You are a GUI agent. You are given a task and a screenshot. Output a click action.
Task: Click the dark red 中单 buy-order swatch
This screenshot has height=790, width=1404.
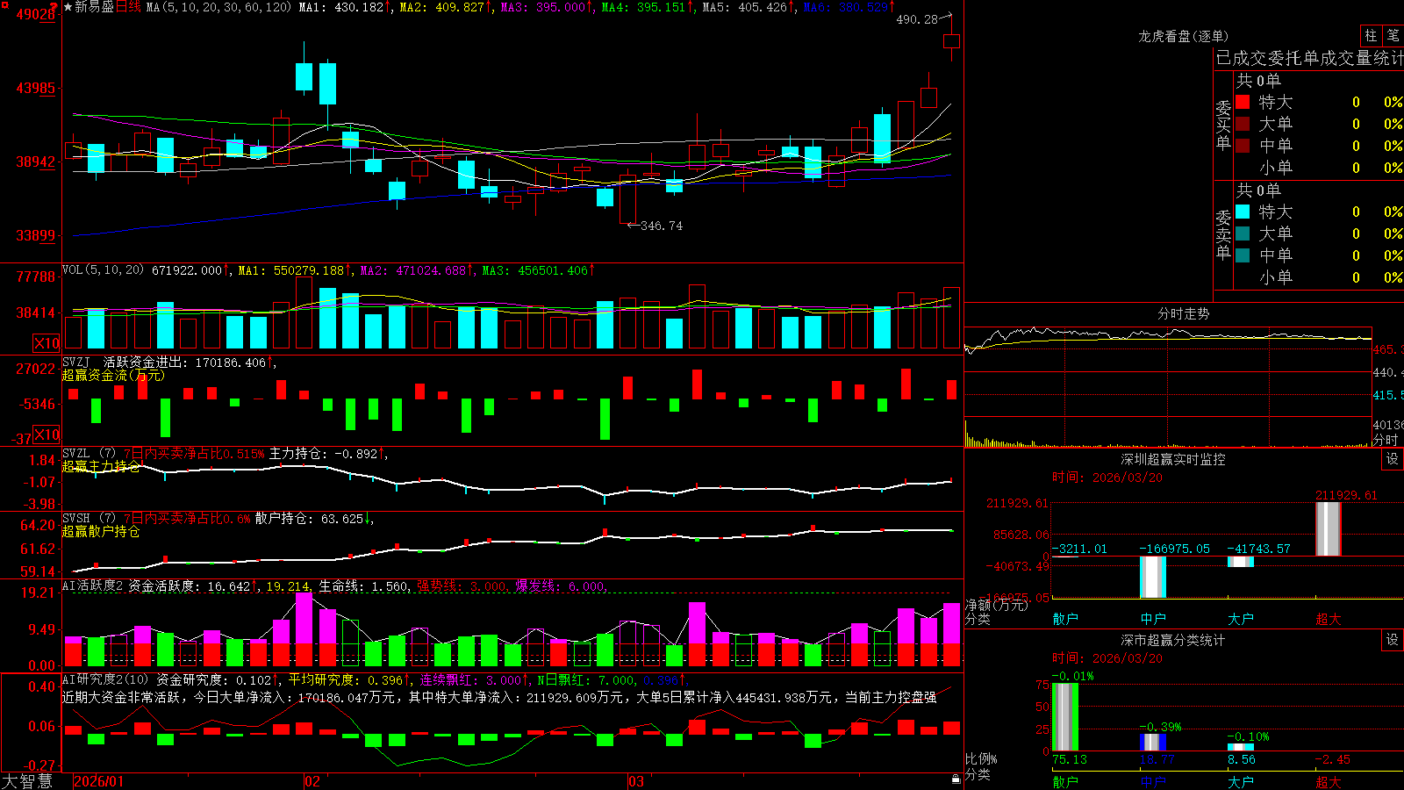click(1243, 146)
